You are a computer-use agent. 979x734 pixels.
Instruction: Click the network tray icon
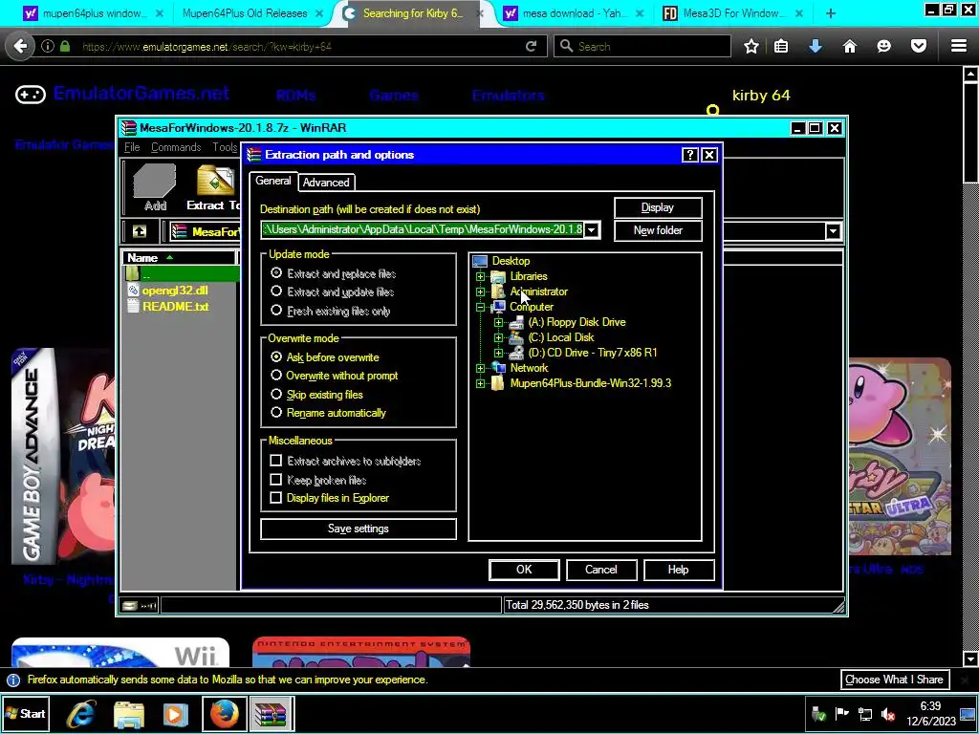point(865,714)
